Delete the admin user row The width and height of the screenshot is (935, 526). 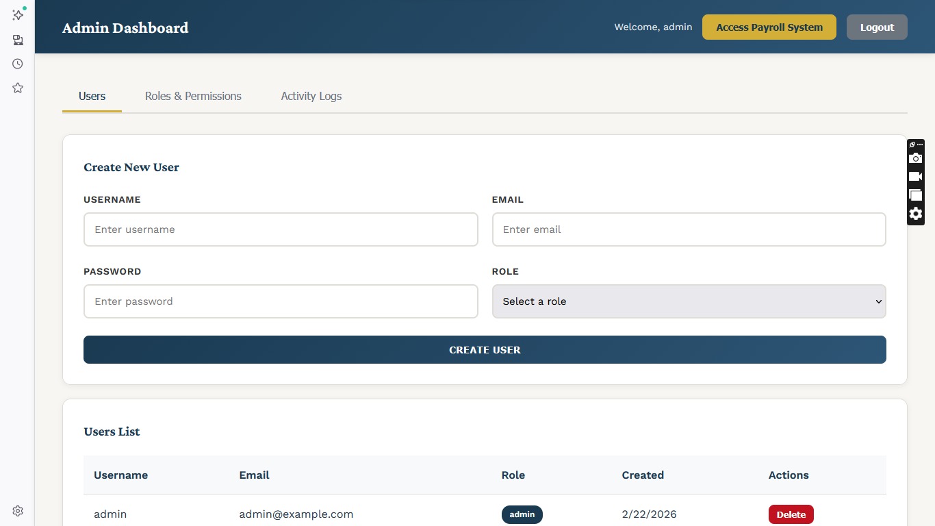tap(791, 514)
